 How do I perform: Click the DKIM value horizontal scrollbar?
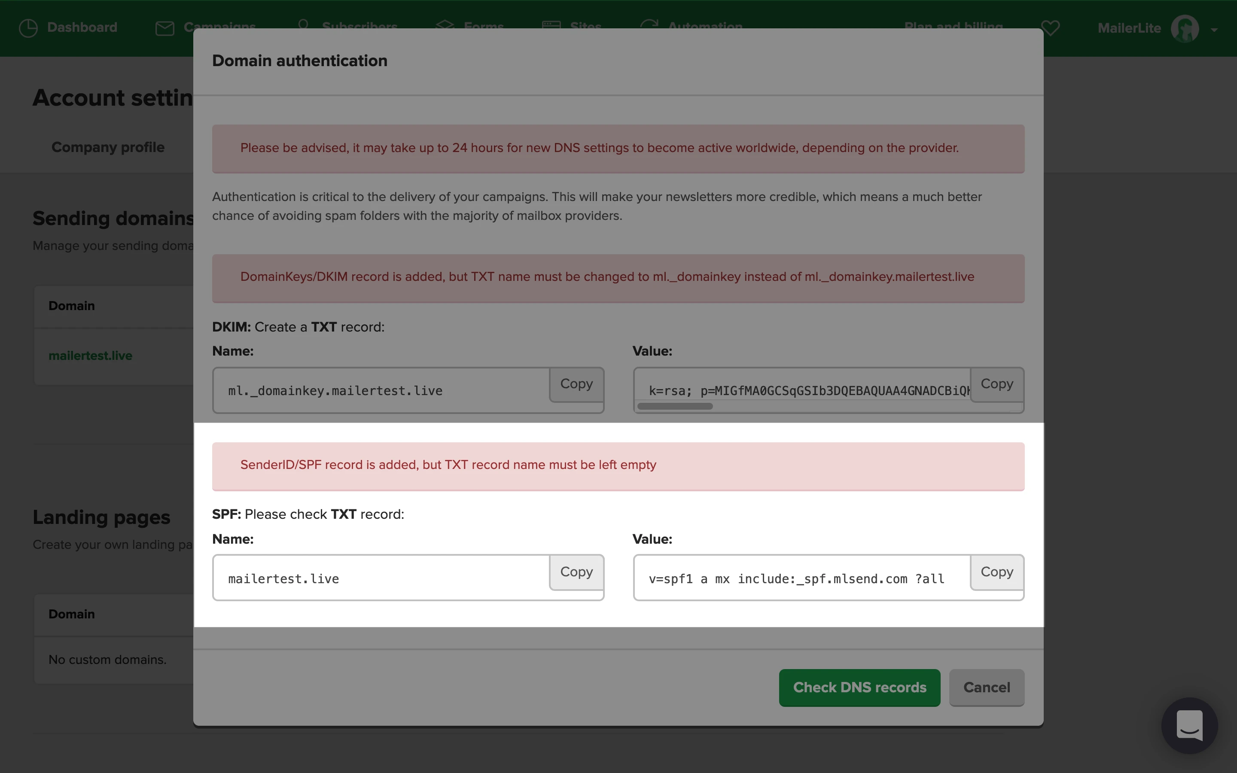click(x=675, y=406)
